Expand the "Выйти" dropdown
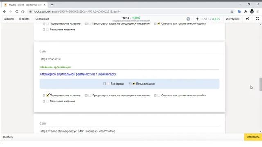262x147 pixels. [x=8, y=137]
